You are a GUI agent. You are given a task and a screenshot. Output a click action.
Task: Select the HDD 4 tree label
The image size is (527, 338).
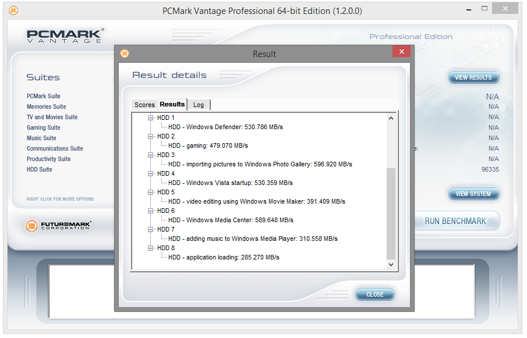coord(166,173)
